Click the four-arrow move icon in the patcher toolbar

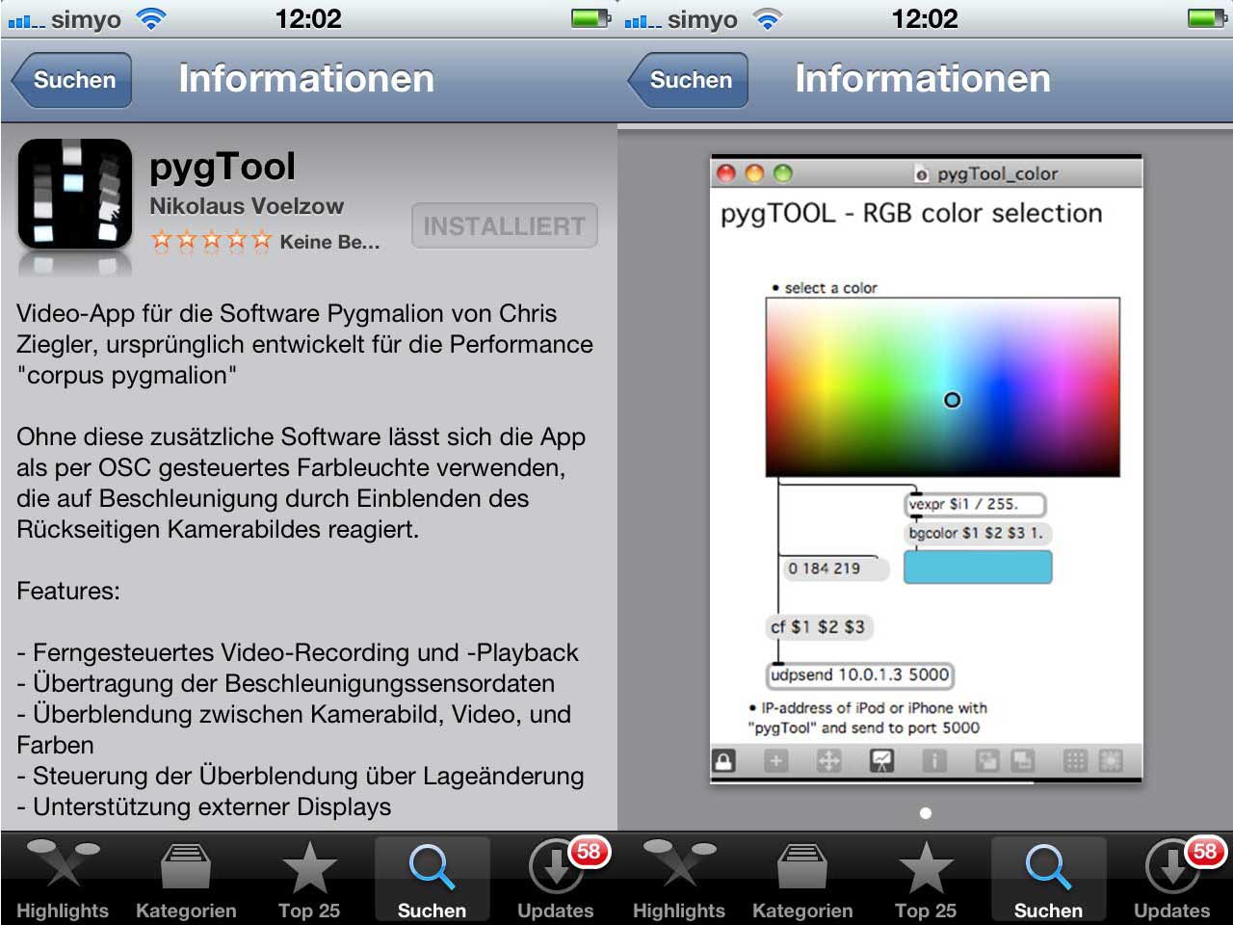[x=828, y=761]
